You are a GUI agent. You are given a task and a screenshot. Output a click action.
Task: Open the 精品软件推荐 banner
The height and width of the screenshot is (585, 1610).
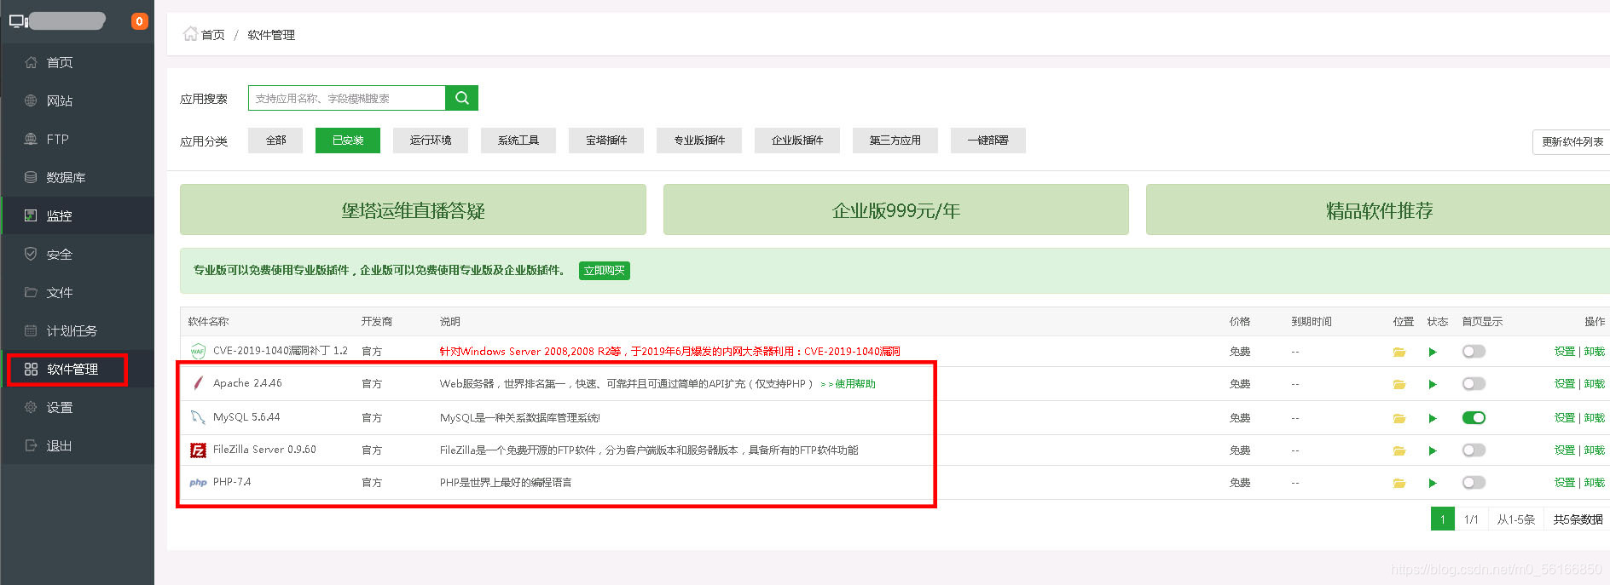click(x=1378, y=209)
